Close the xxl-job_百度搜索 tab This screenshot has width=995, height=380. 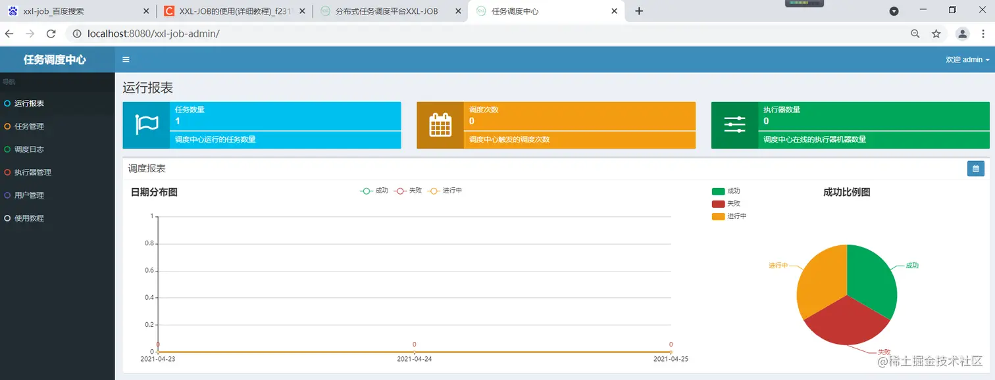coord(145,11)
